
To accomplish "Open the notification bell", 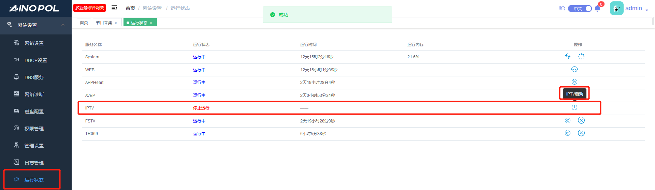I will tap(597, 9).
